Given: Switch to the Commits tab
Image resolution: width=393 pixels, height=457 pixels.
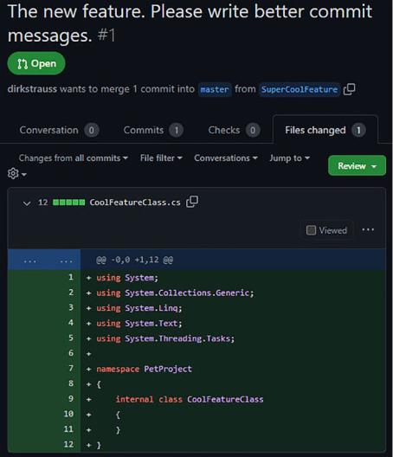Looking at the screenshot, I should coord(153,130).
